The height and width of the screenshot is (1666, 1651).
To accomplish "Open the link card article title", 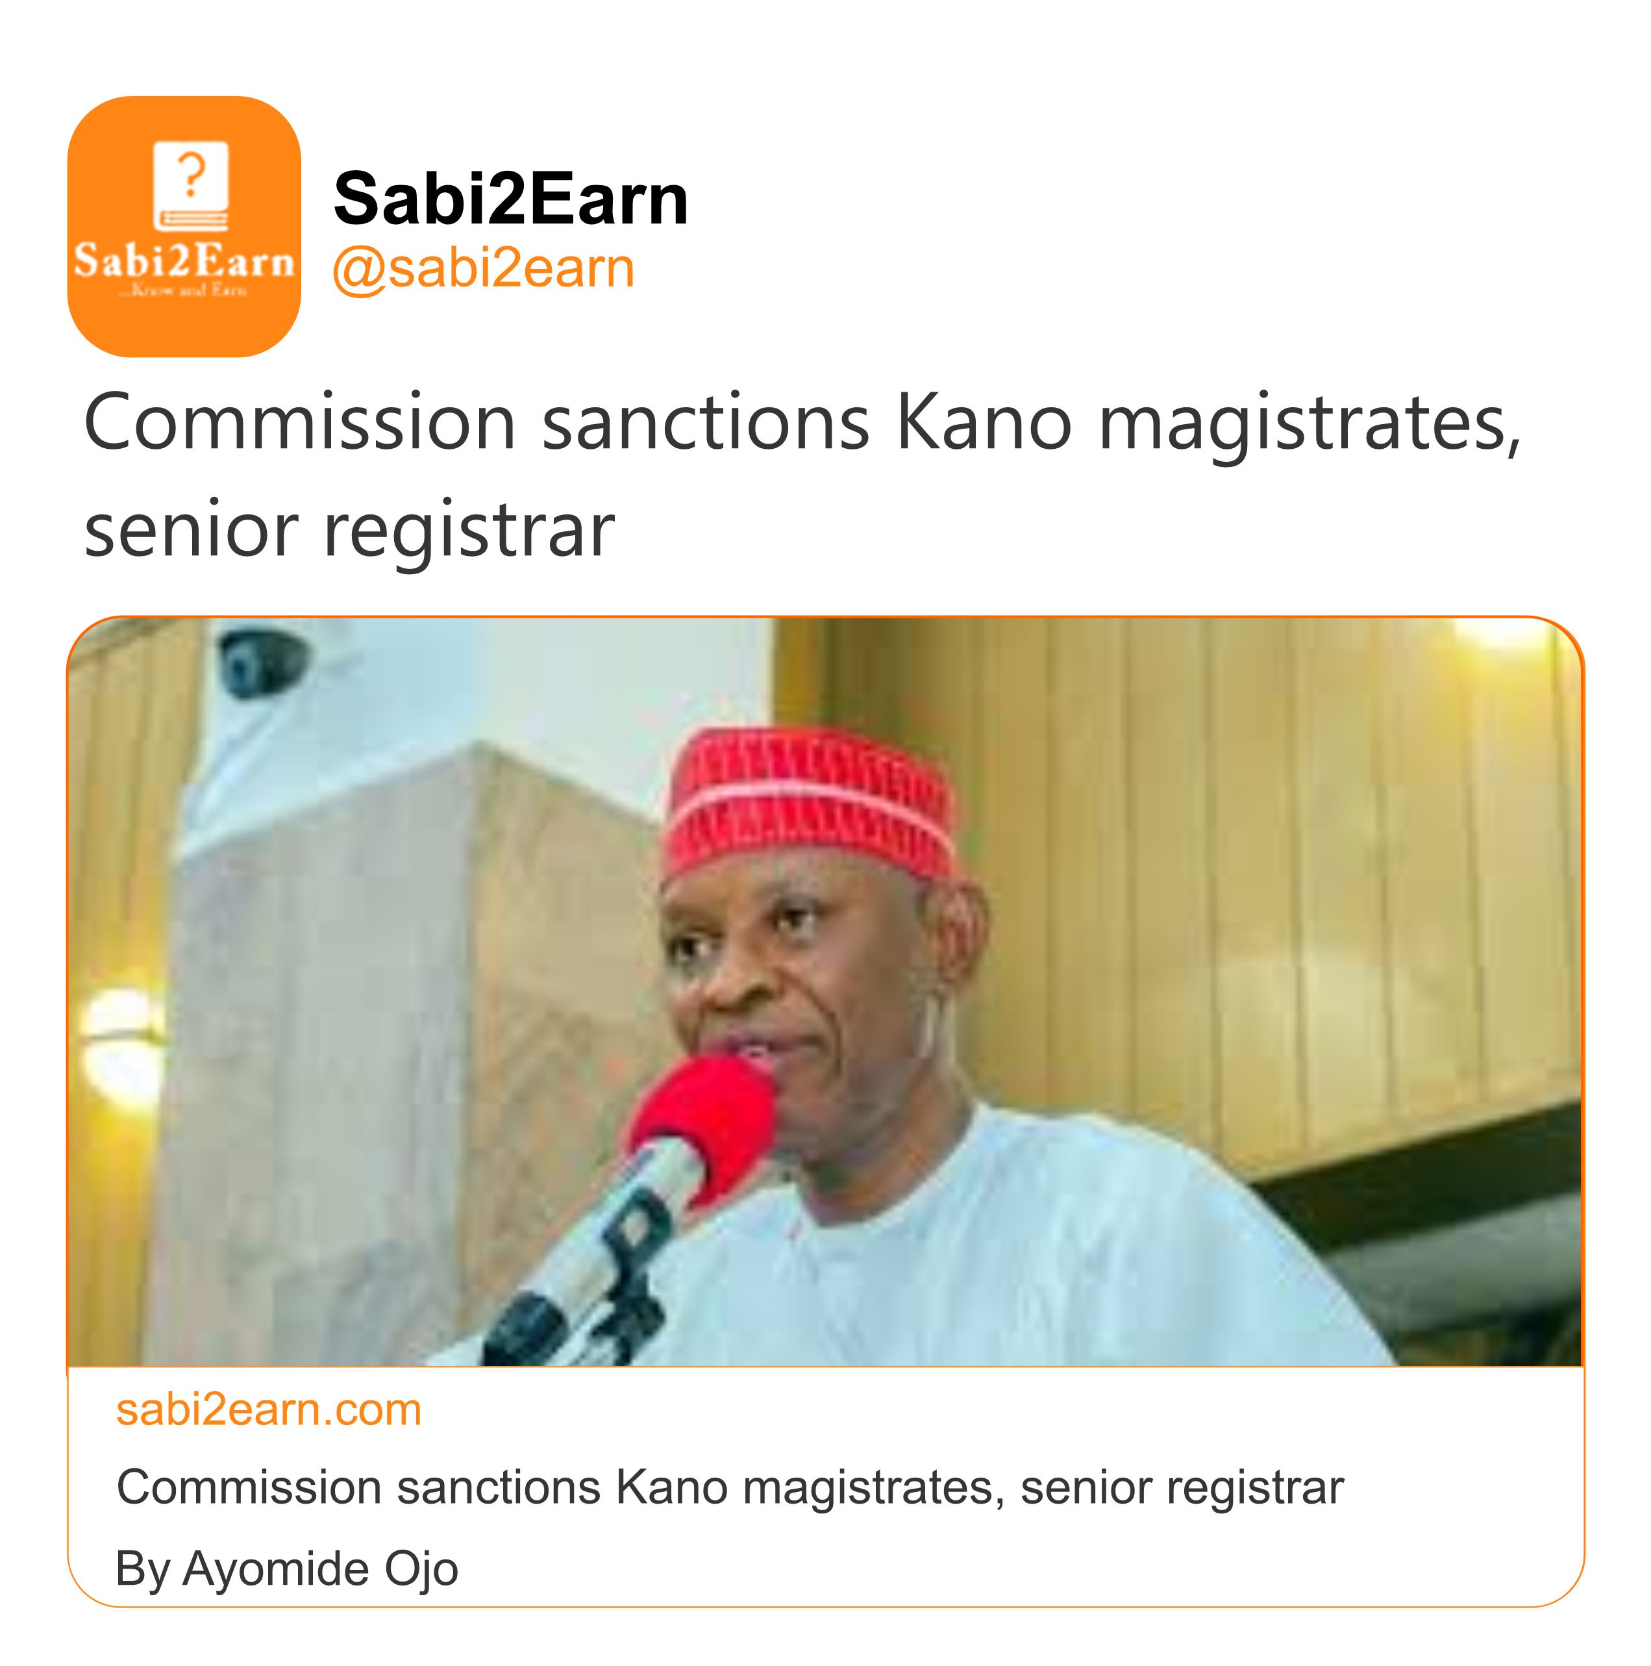I will tap(729, 1487).
